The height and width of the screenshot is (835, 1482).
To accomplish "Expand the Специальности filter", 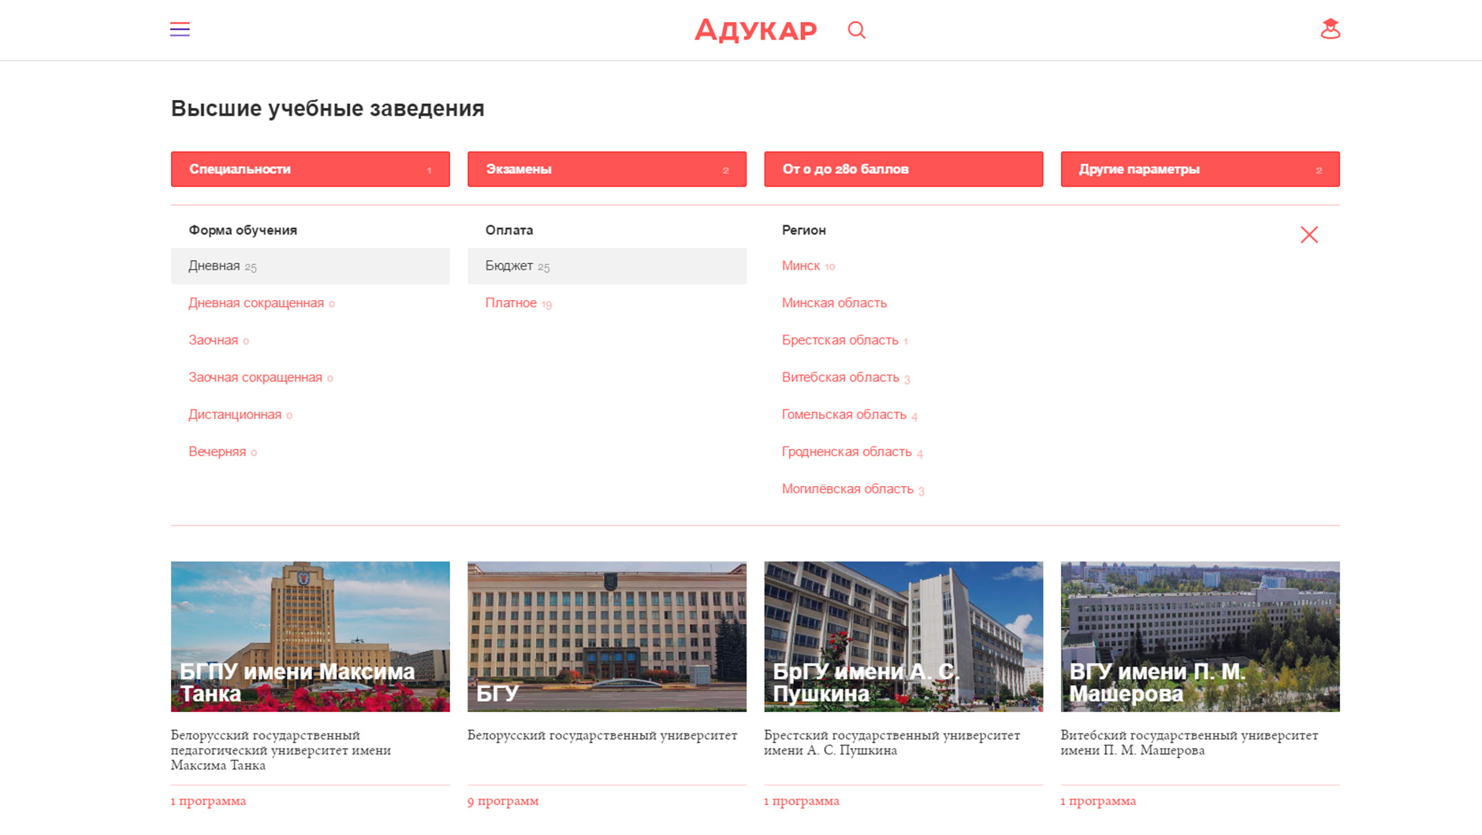I will point(311,169).
